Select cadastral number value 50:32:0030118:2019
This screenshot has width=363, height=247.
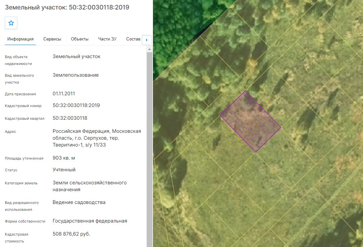click(x=76, y=105)
